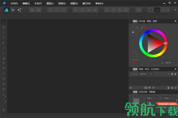Screen dimensions: 178x118
Task: Open the layers panel options menu
Action: 176,69
